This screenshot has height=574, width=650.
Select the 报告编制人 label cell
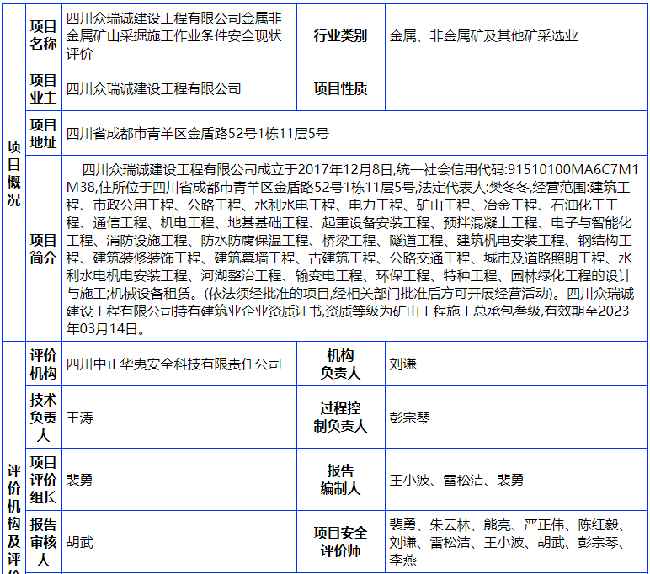point(341,480)
